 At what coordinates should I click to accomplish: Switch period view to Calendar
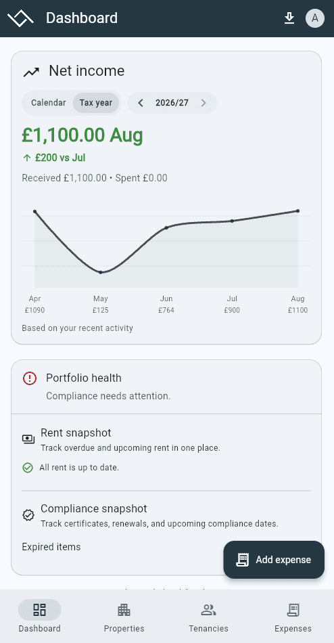coord(49,102)
